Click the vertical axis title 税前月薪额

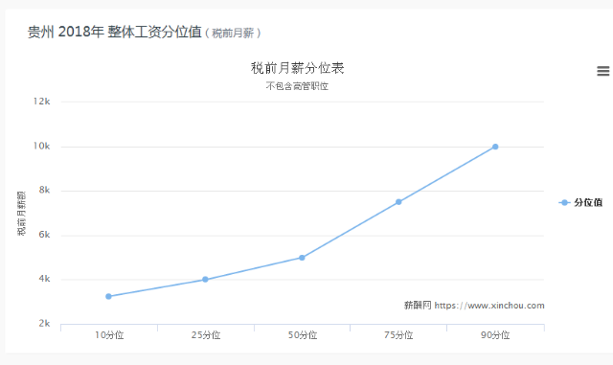[21, 214]
